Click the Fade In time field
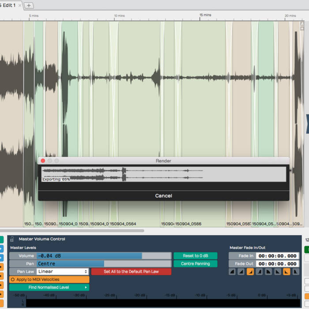Screen dimensions: 309x309 click(x=277, y=256)
